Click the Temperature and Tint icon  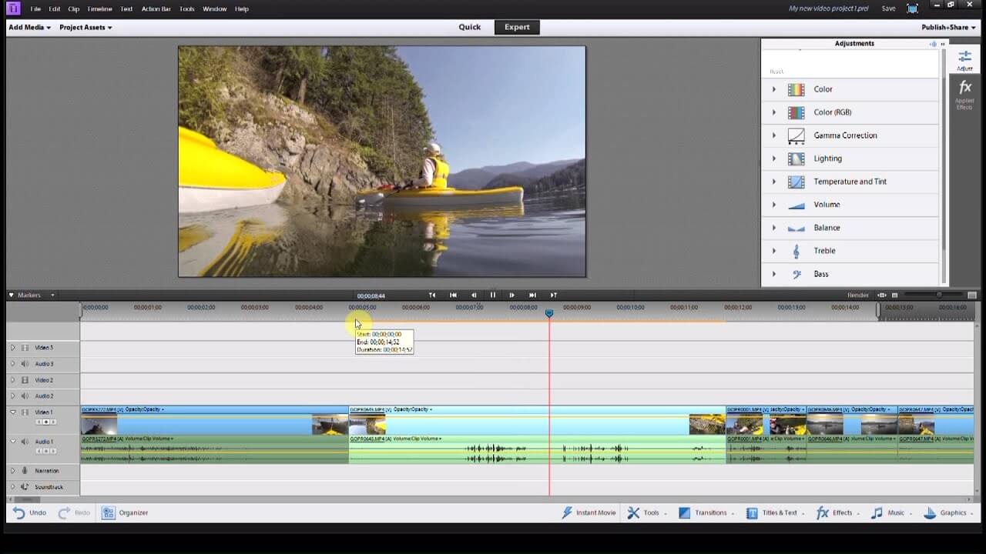[x=796, y=182]
